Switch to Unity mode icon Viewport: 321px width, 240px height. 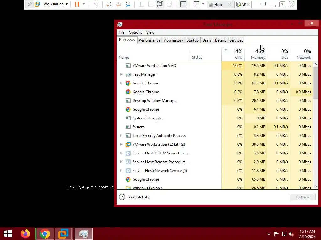(170, 4)
